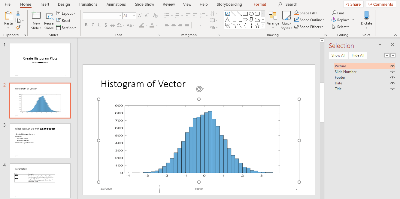Open the Arrange tool in Drawing group
This screenshot has height=199, width=400.
pyautogui.click(x=273, y=20)
